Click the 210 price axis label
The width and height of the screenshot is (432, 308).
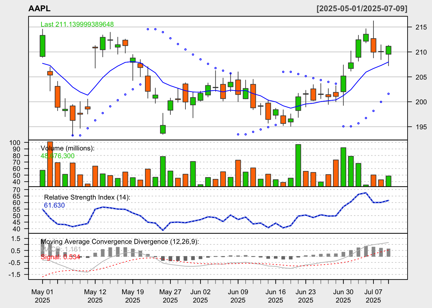(x=421, y=52)
